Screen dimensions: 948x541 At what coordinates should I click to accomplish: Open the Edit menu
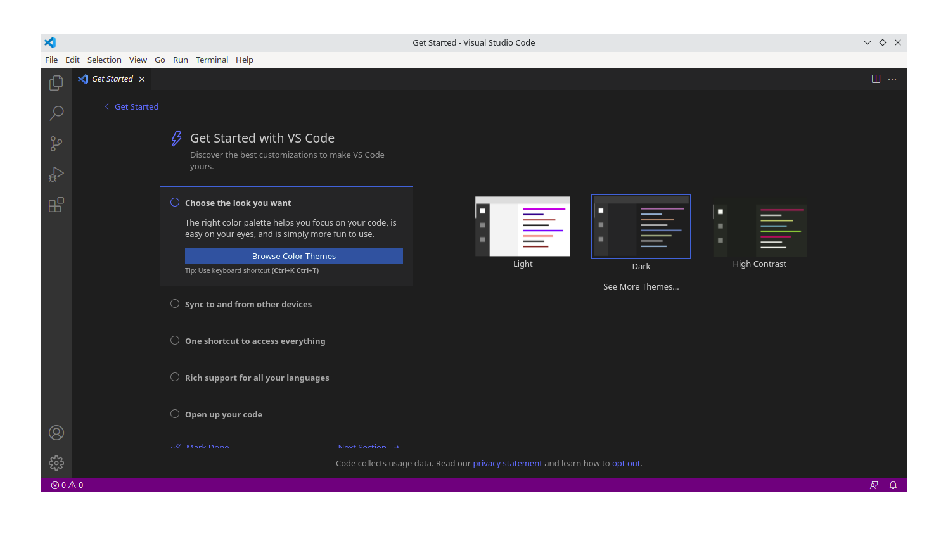pyautogui.click(x=72, y=60)
